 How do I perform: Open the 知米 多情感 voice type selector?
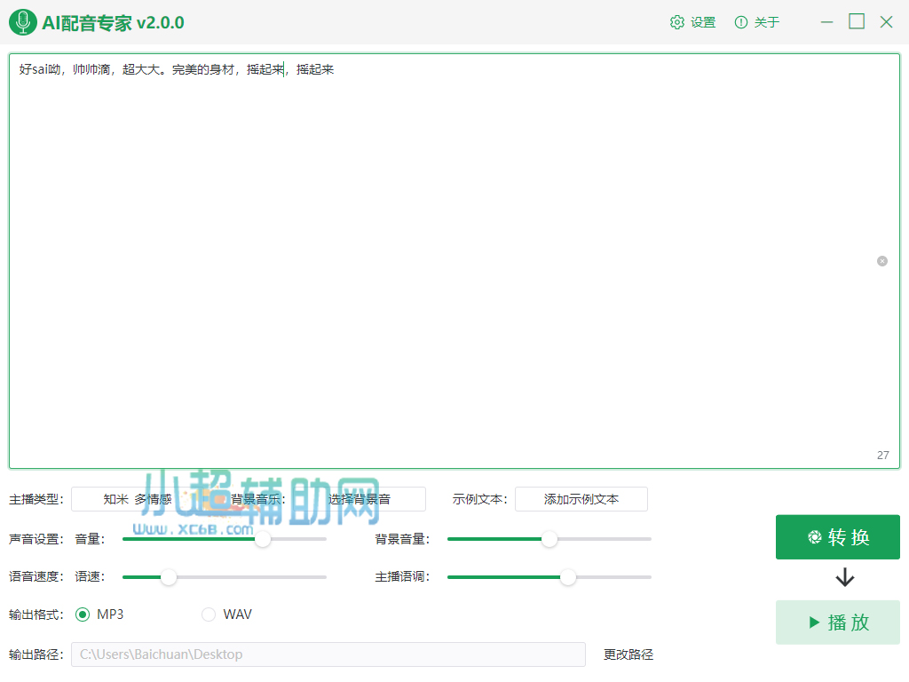(x=138, y=499)
